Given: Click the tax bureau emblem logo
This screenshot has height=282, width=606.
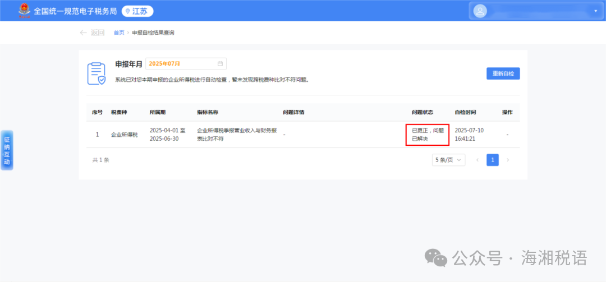Looking at the screenshot, I should click(24, 11).
